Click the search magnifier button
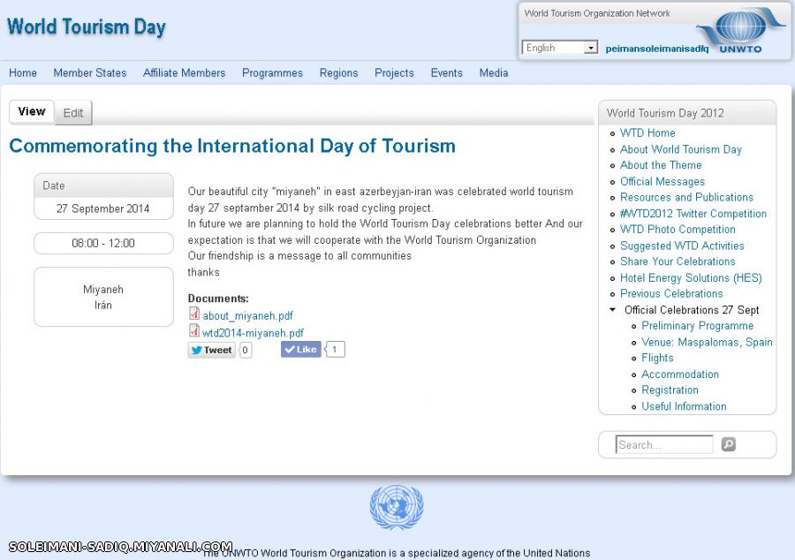 coord(728,444)
